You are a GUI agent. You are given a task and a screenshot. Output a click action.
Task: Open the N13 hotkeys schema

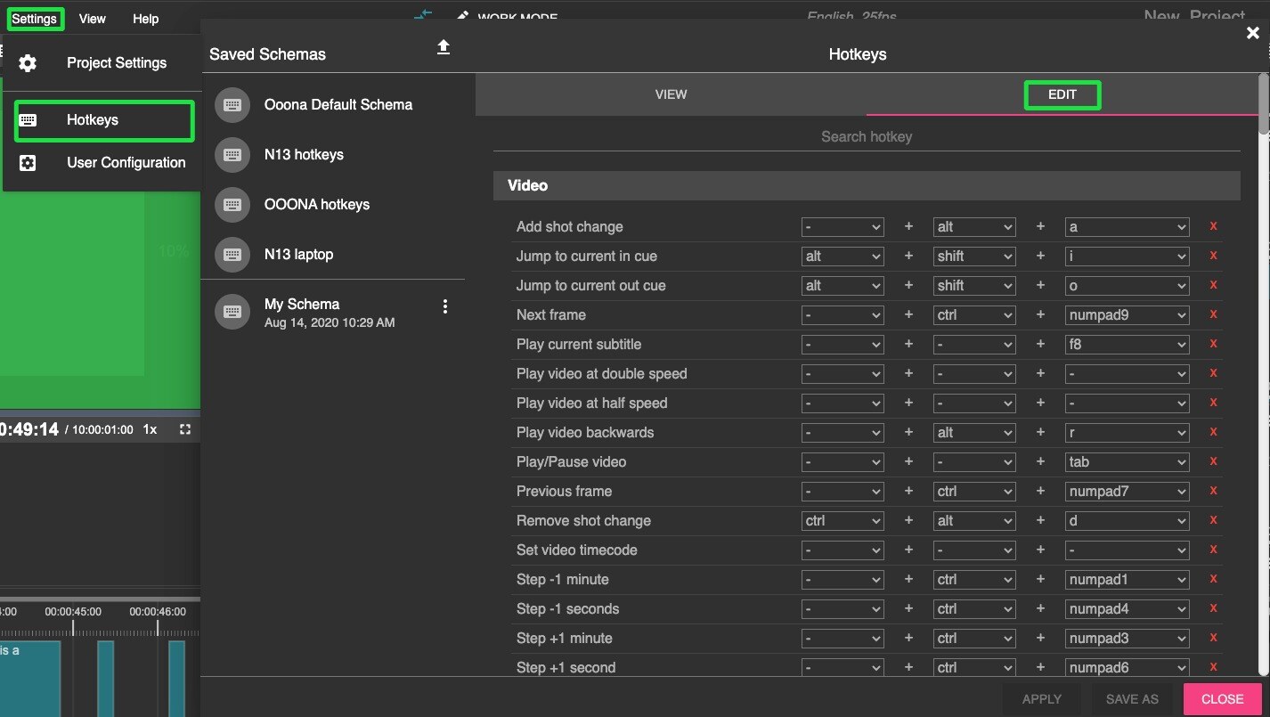pos(305,154)
